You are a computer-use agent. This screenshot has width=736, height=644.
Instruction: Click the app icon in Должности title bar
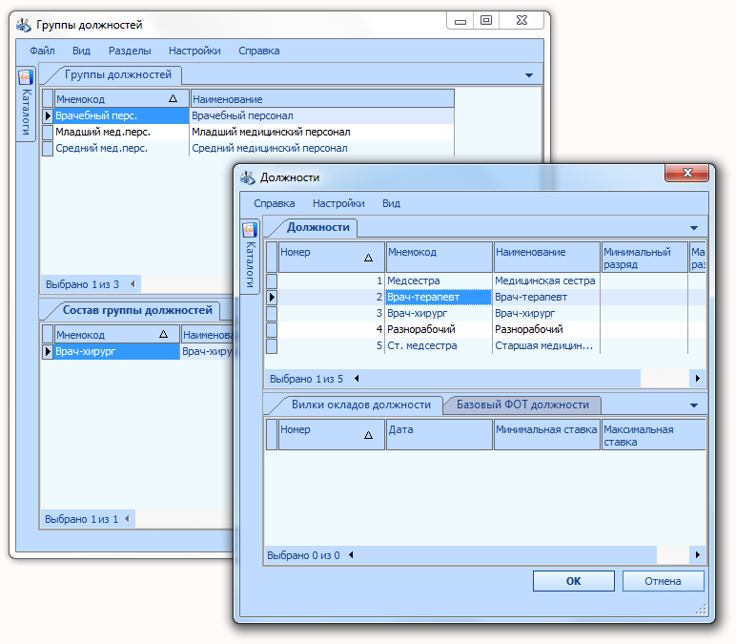(247, 177)
